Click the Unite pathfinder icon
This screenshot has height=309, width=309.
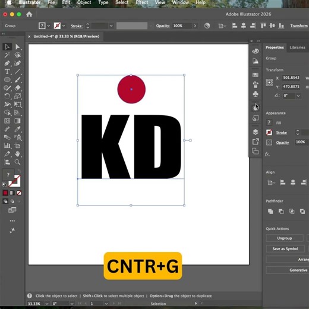click(x=270, y=212)
